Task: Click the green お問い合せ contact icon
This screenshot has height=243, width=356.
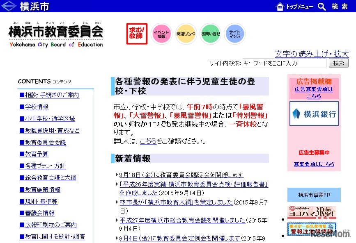Action: coord(210,34)
